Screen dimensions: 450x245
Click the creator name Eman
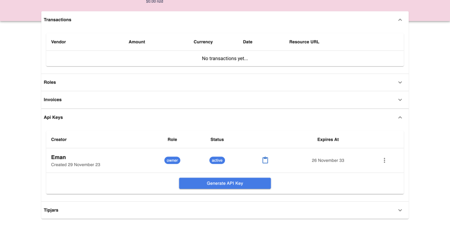pyautogui.click(x=58, y=157)
